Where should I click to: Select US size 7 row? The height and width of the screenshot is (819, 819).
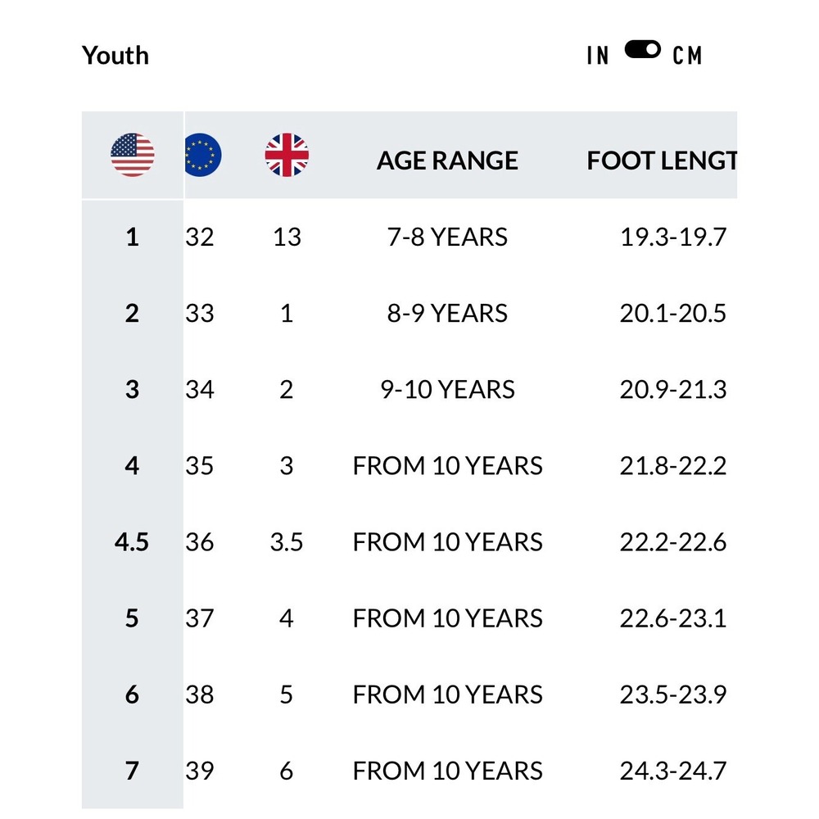click(x=409, y=771)
